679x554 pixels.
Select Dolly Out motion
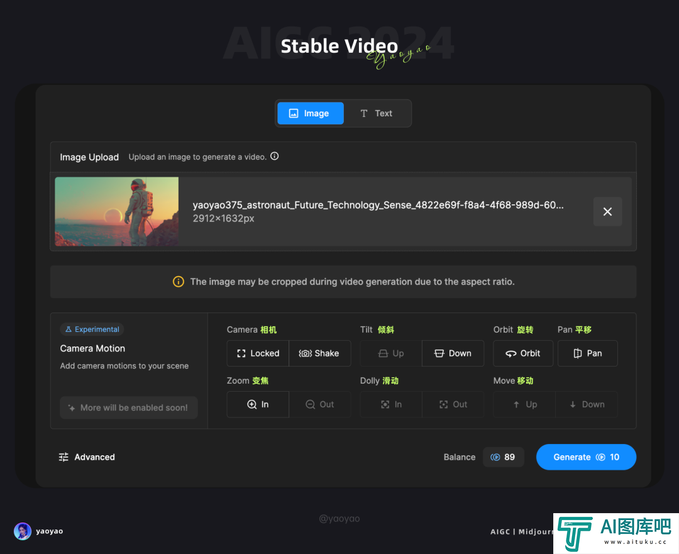453,404
